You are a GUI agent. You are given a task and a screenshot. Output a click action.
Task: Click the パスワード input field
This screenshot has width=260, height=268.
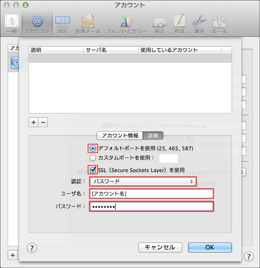pyautogui.click(x=152, y=207)
